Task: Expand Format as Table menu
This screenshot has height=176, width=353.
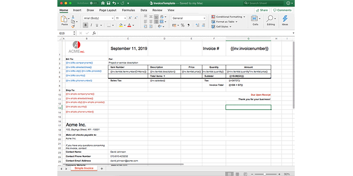Action: [x=225, y=22]
